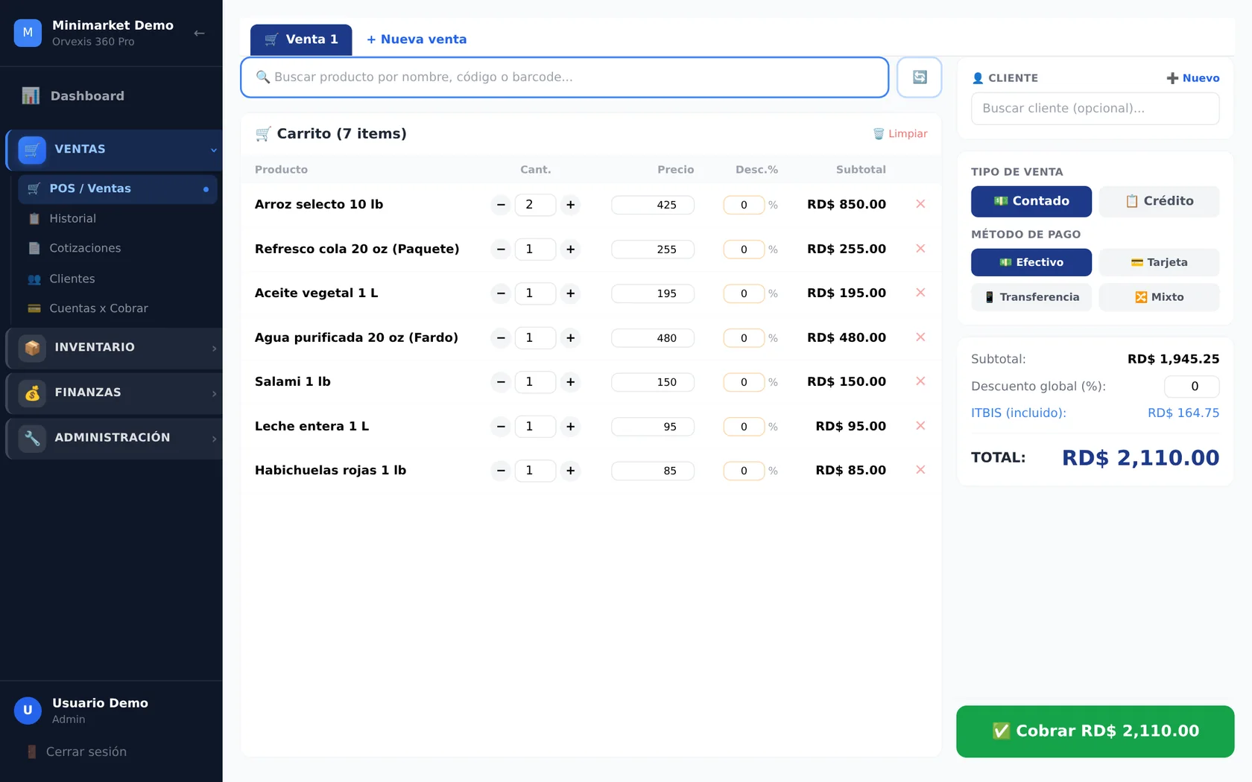Delete Aceite vegetal 1 L row
This screenshot has width=1252, height=782.
[920, 293]
